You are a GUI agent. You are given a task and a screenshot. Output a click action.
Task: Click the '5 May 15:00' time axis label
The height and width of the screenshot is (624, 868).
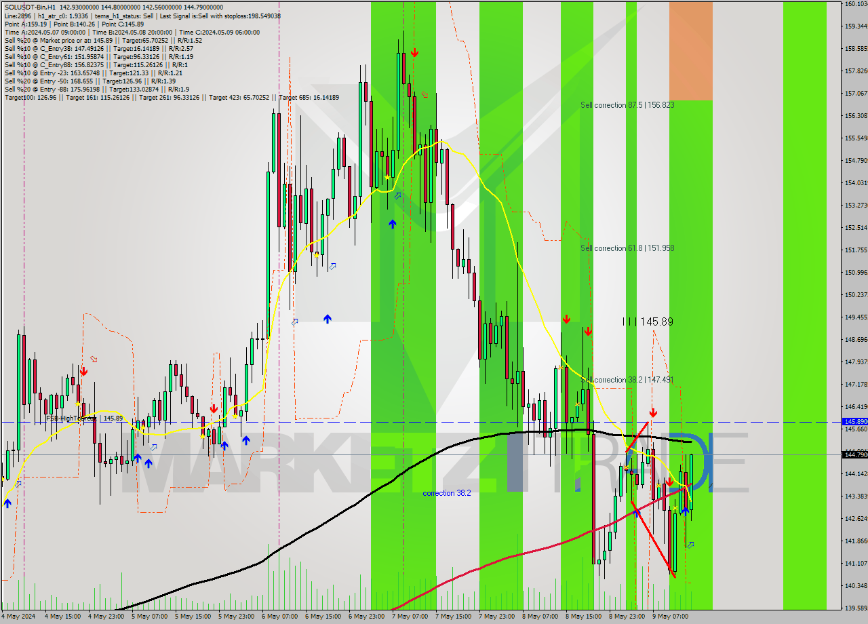pyautogui.click(x=192, y=617)
